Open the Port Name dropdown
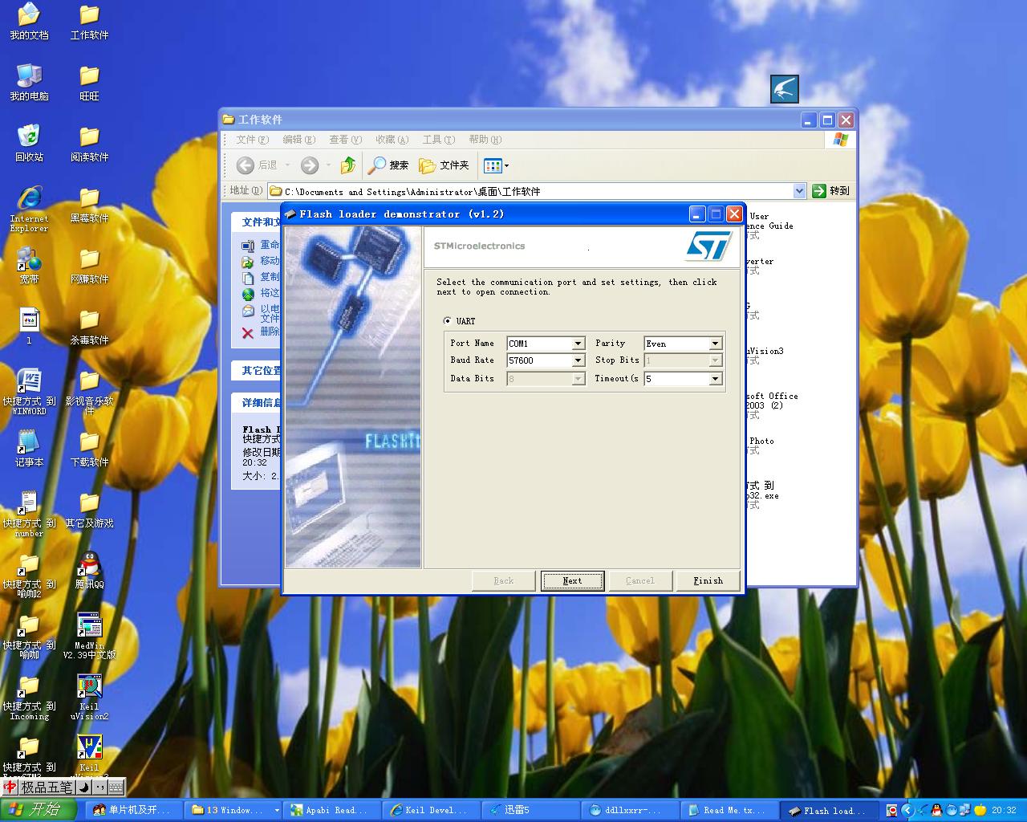 point(578,344)
